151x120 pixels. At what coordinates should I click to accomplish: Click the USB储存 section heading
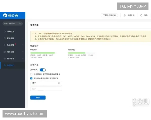[x=34, y=46]
